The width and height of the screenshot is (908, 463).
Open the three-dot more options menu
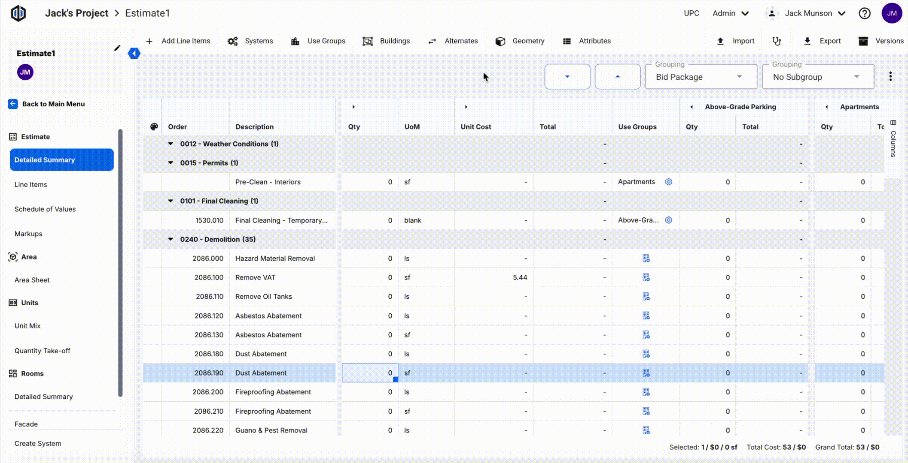point(890,76)
